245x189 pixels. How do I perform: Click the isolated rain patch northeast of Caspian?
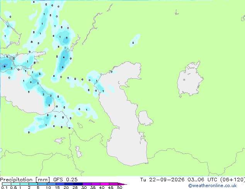tap(135, 40)
